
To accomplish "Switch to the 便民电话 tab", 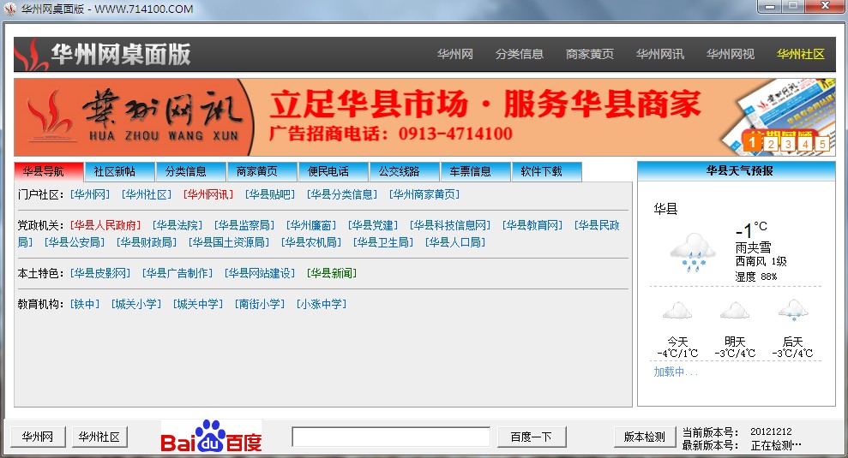I will pyautogui.click(x=334, y=172).
